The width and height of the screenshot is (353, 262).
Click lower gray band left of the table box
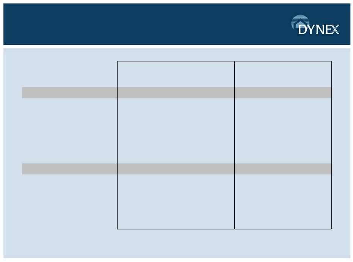[69, 169]
